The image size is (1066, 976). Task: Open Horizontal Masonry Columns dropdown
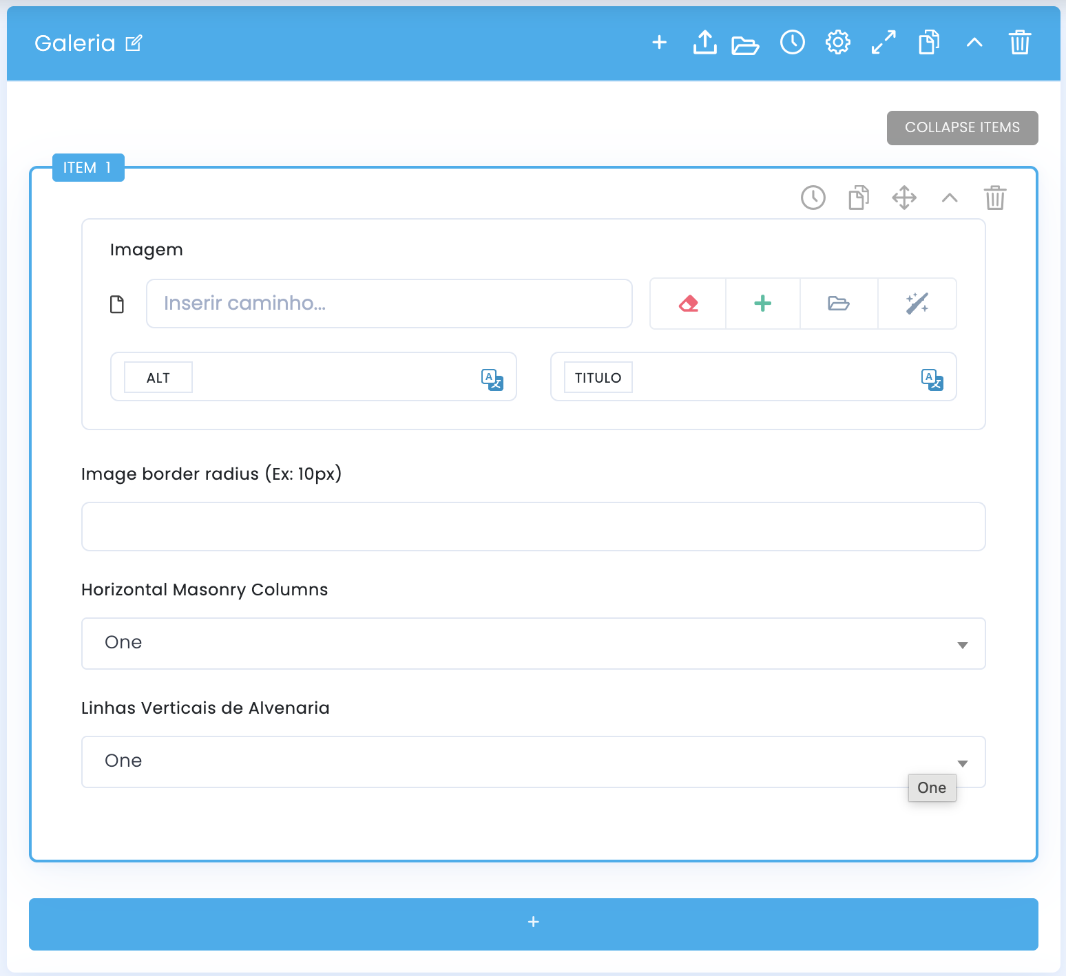pyautogui.click(x=534, y=644)
